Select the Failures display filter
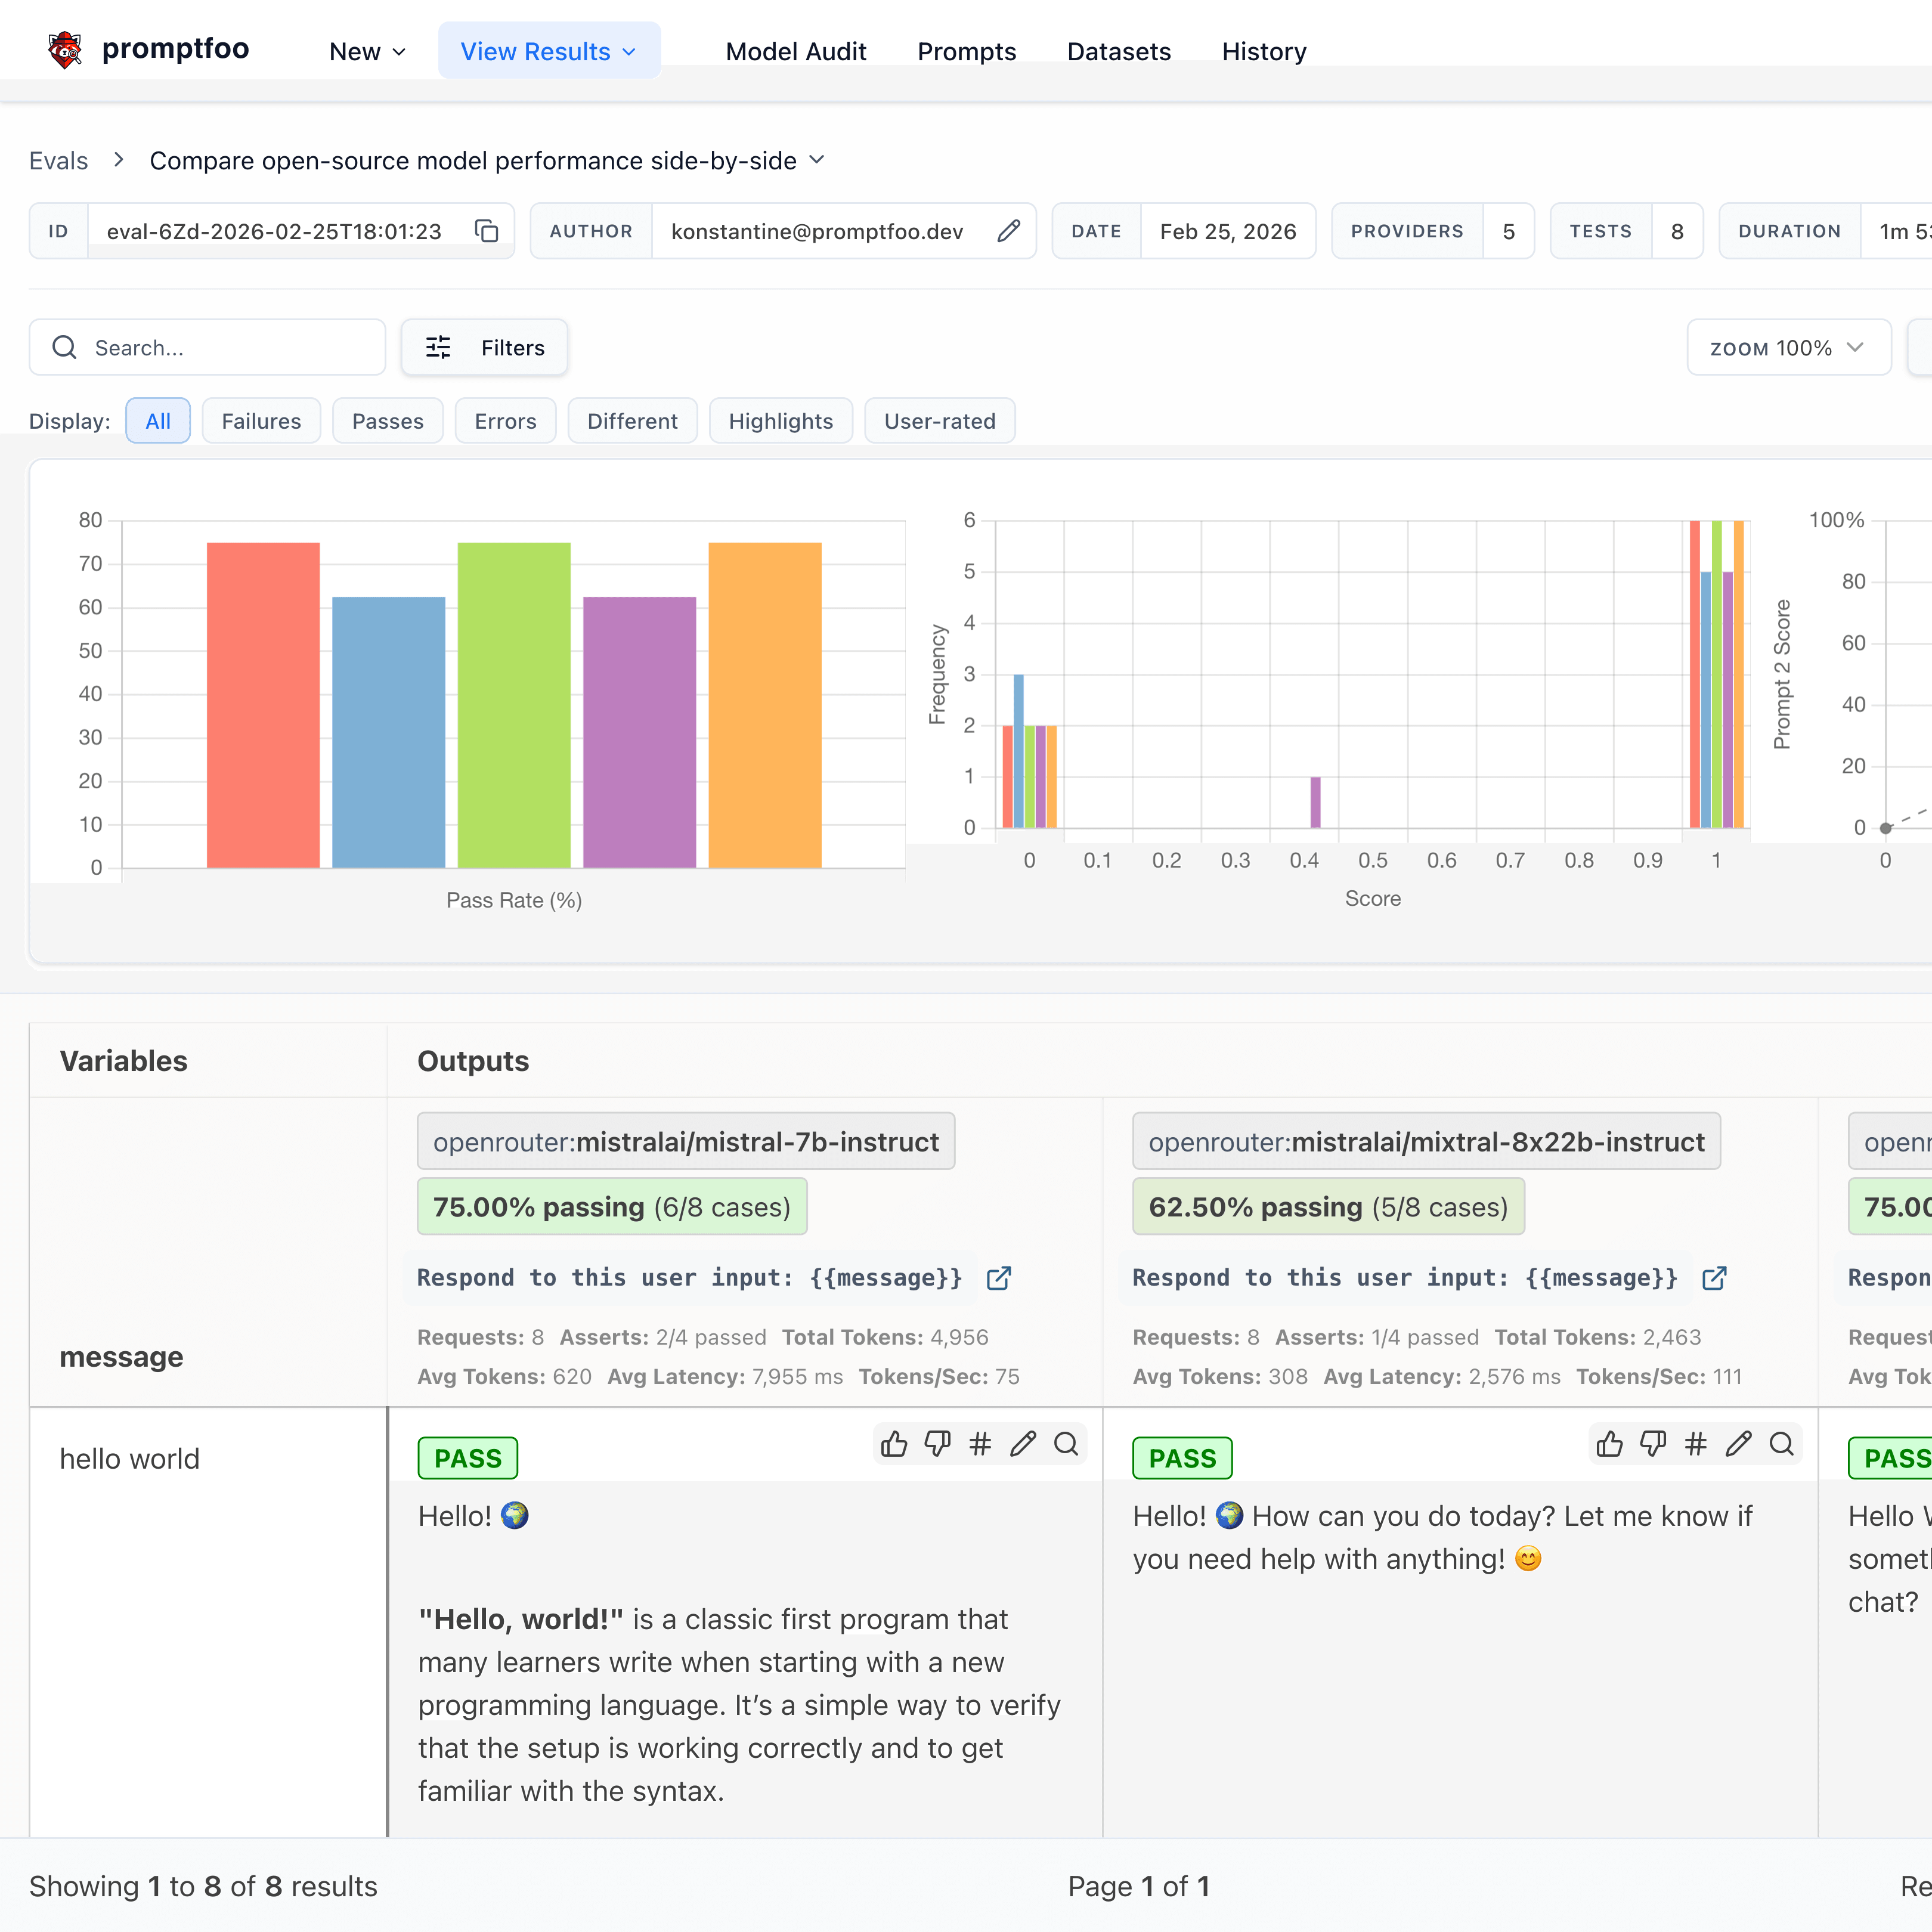Screen dimensions: 1932x1932 pyautogui.click(x=261, y=421)
